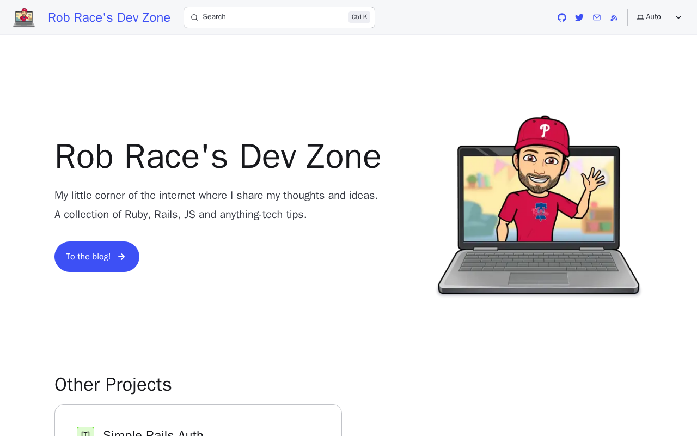697x436 pixels.
Task: Open the Simple Rails Auth project card
Action: [198, 420]
